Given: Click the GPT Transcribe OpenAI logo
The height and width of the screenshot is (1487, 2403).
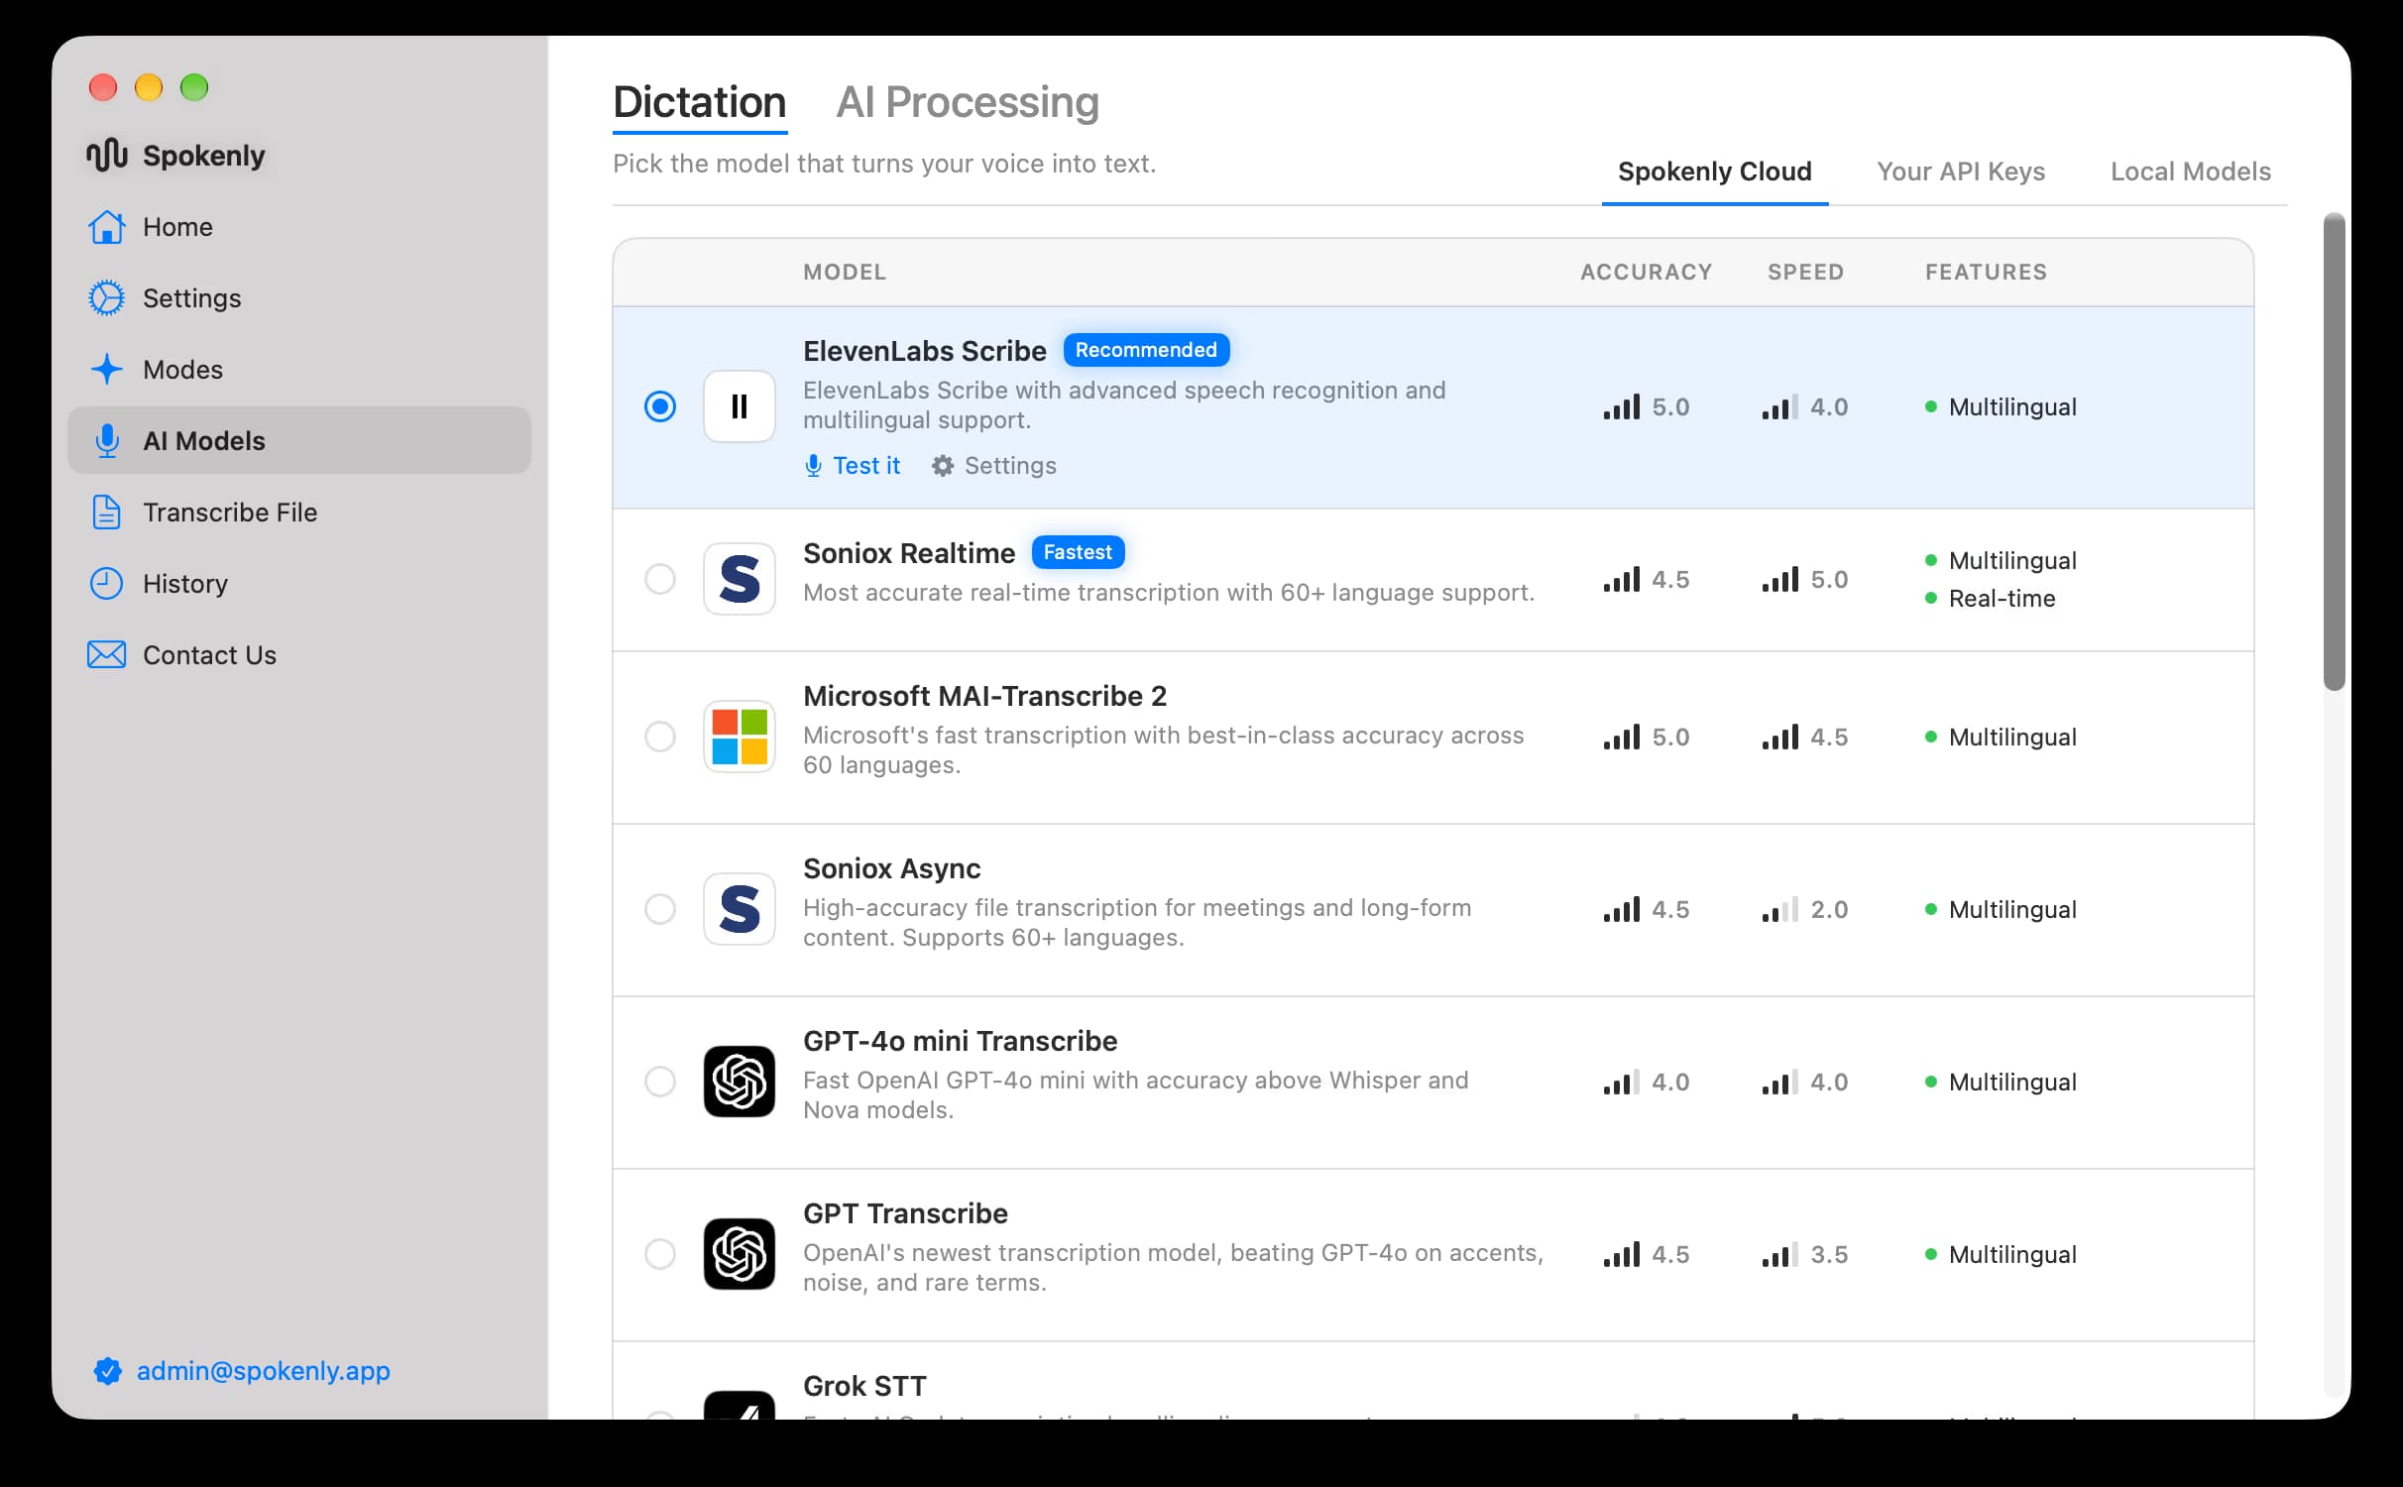Looking at the screenshot, I should click(740, 1254).
